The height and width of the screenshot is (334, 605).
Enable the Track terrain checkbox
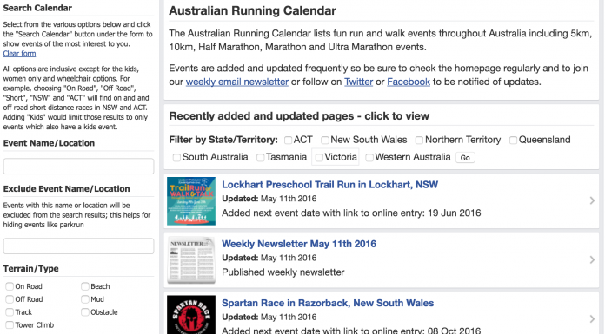[10, 312]
